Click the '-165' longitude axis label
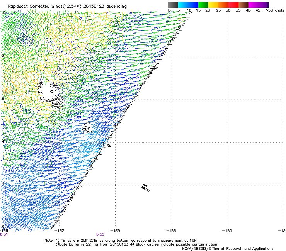This screenshot has width=286, height=251. (3, 231)
